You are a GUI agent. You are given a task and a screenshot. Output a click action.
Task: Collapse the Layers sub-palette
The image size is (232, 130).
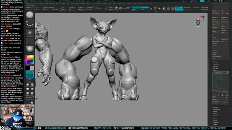tap(214, 70)
